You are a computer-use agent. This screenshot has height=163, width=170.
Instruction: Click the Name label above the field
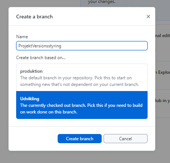coord(22,37)
